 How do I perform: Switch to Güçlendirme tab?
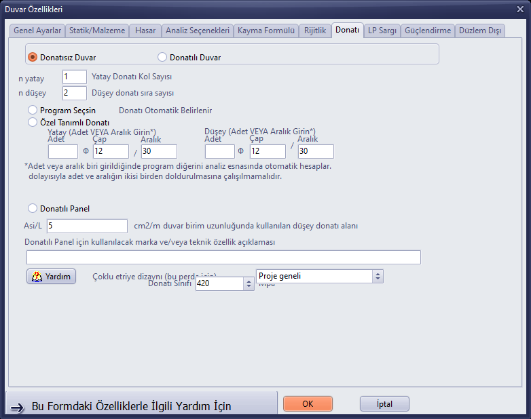(x=428, y=31)
